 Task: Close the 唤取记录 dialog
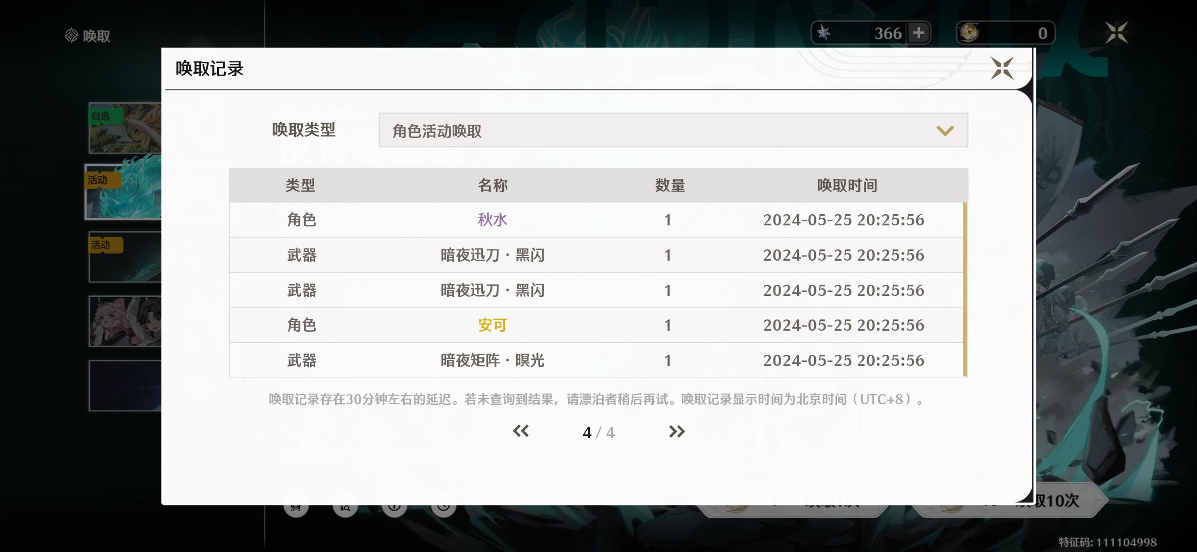tap(1002, 68)
